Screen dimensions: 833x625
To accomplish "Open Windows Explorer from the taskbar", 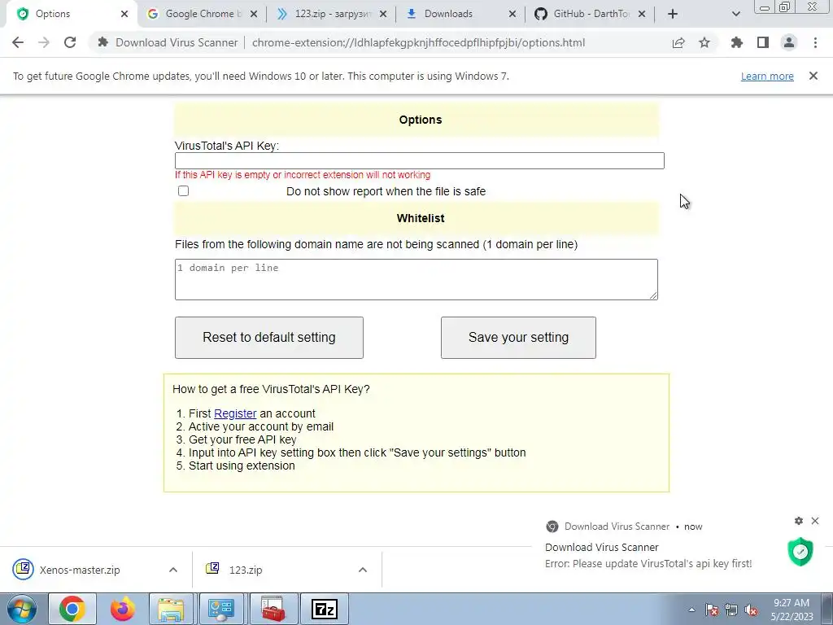I will point(171,609).
